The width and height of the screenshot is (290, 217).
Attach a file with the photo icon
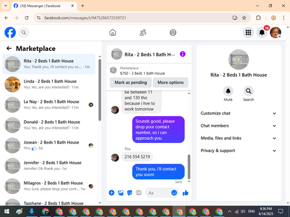(x=121, y=193)
